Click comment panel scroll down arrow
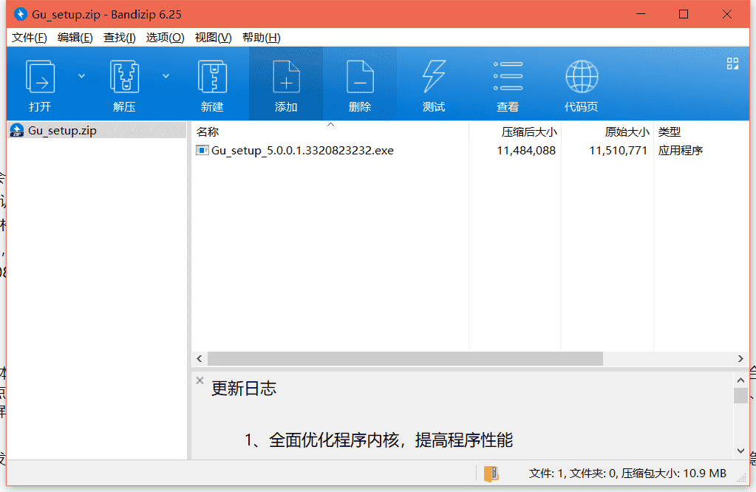The width and height of the screenshot is (756, 492). (740, 451)
